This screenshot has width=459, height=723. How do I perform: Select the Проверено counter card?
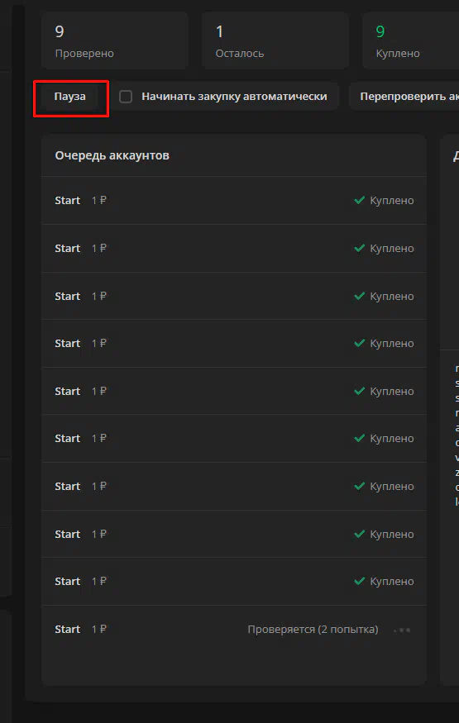115,41
